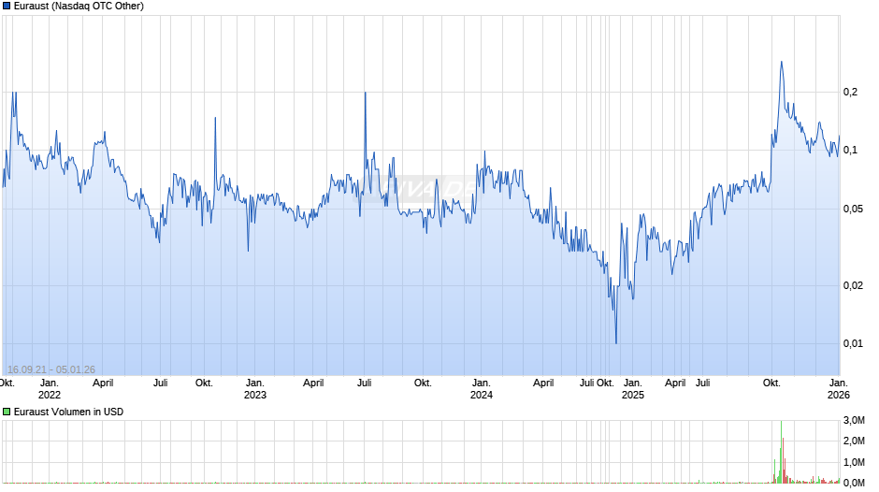Click the 'Jan. 2026' time axis label
The width and height of the screenshot is (879, 492).
pos(839,389)
